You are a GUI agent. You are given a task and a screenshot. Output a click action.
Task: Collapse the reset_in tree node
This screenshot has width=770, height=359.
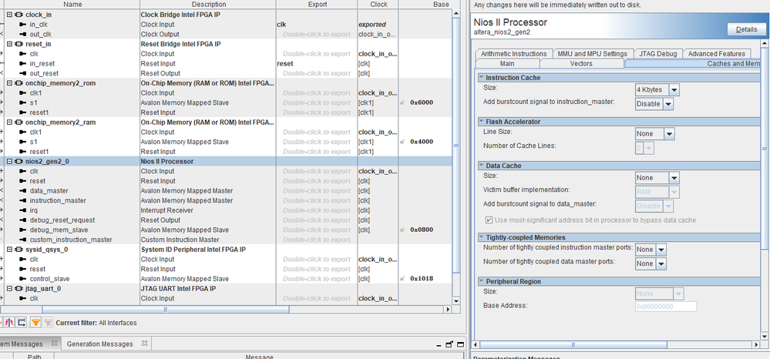[9, 44]
